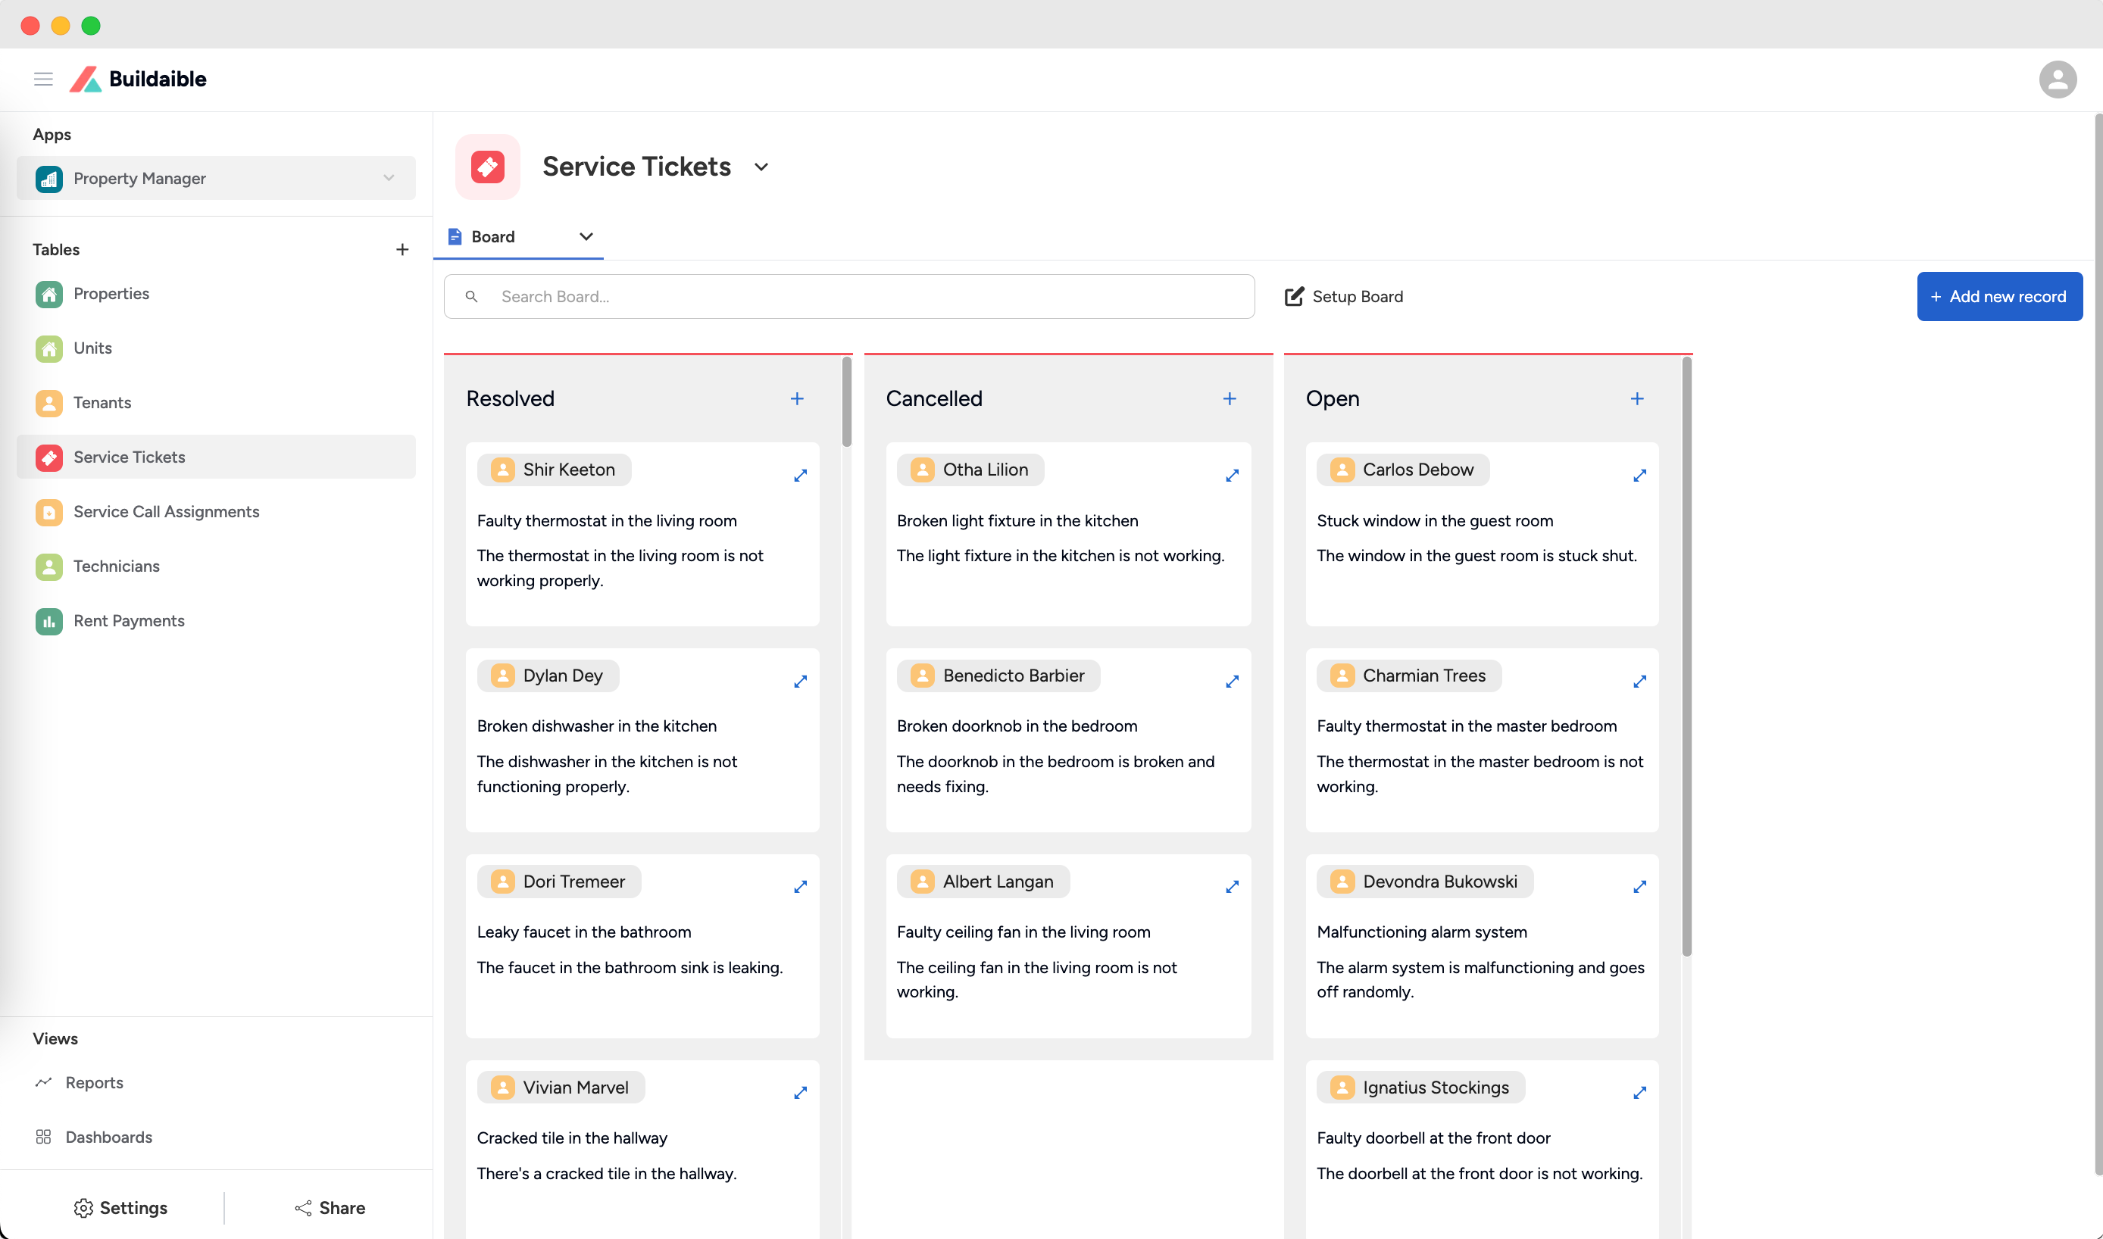Expand Charmian Trees ticket card

(x=1639, y=682)
